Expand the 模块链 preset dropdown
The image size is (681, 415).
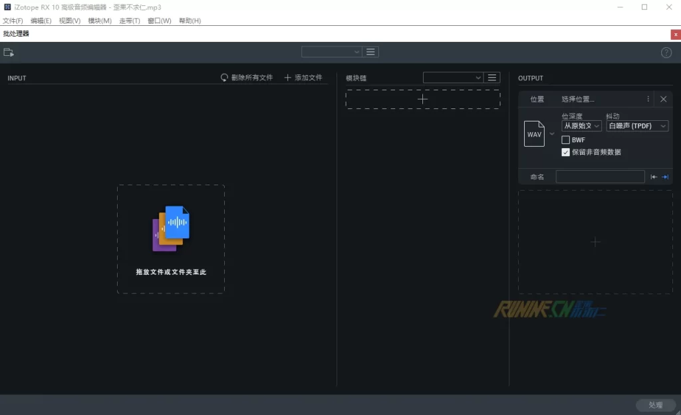tap(453, 78)
